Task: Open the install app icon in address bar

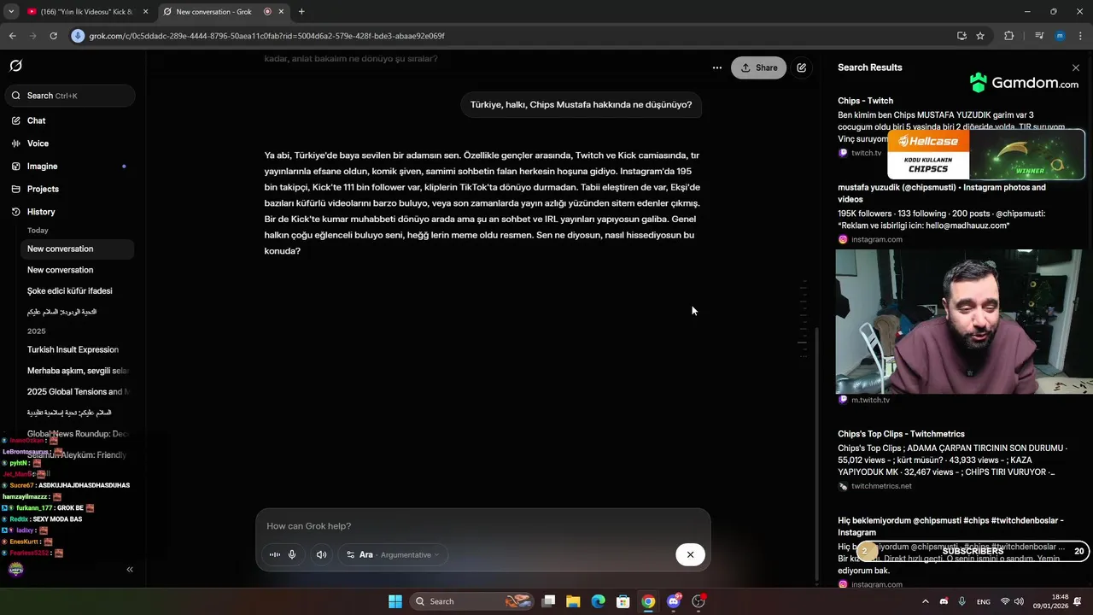Action: [x=961, y=36]
